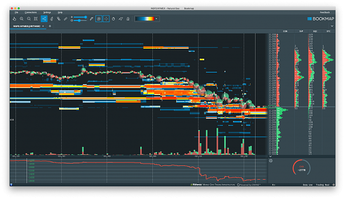Click the stopwatch timer icon
This screenshot has height=199, width=345.
click(113, 19)
